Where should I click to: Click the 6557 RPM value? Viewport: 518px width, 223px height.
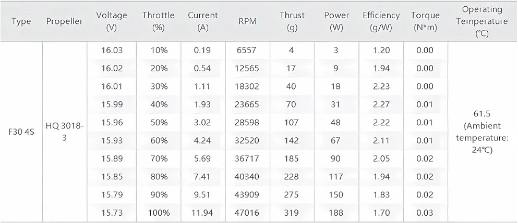coord(247,50)
